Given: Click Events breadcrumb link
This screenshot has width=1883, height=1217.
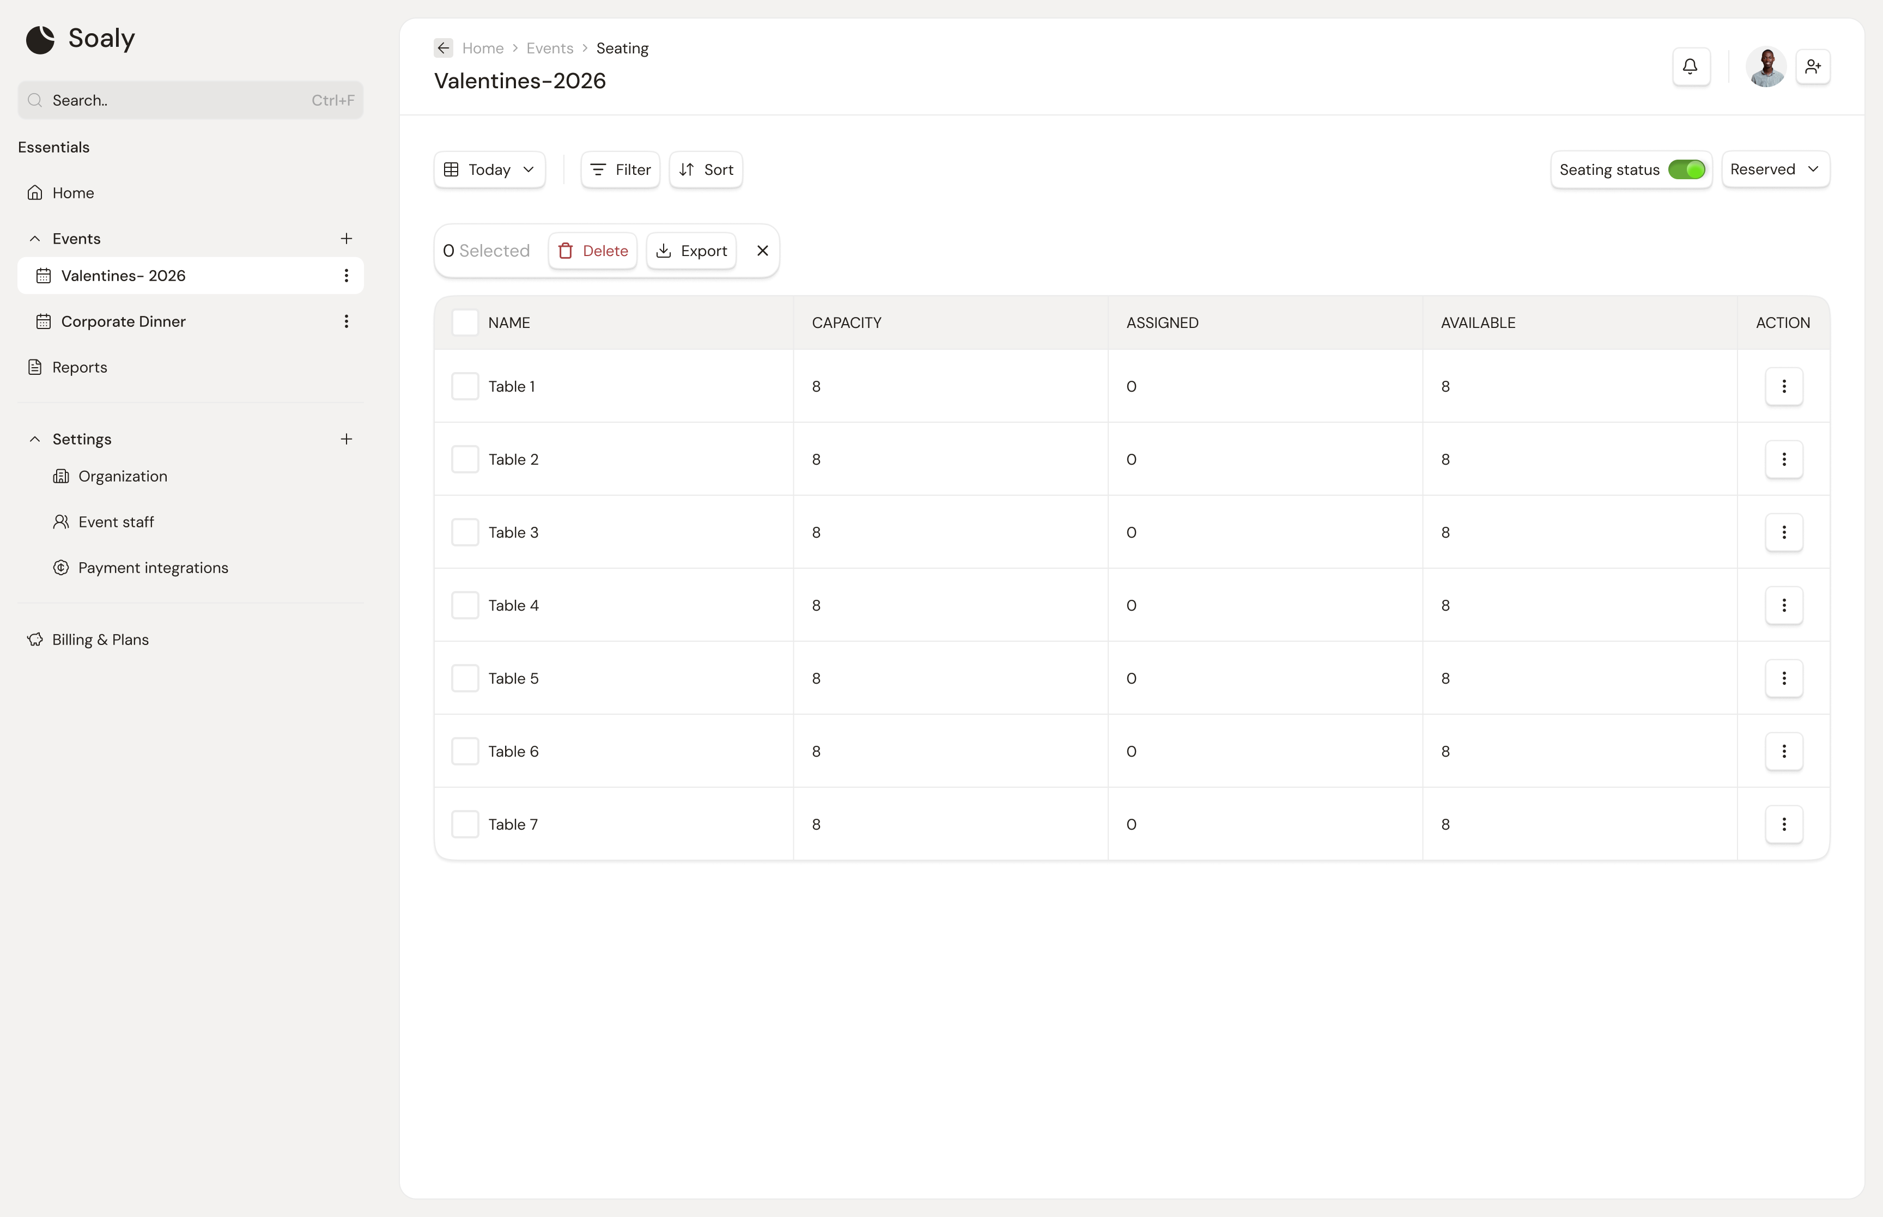Looking at the screenshot, I should pyautogui.click(x=550, y=48).
